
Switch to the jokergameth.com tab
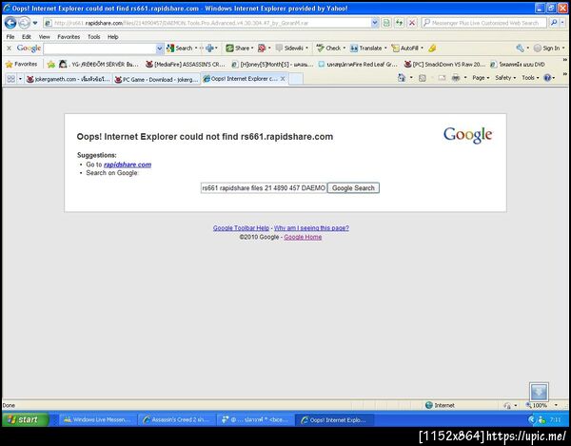click(69, 79)
